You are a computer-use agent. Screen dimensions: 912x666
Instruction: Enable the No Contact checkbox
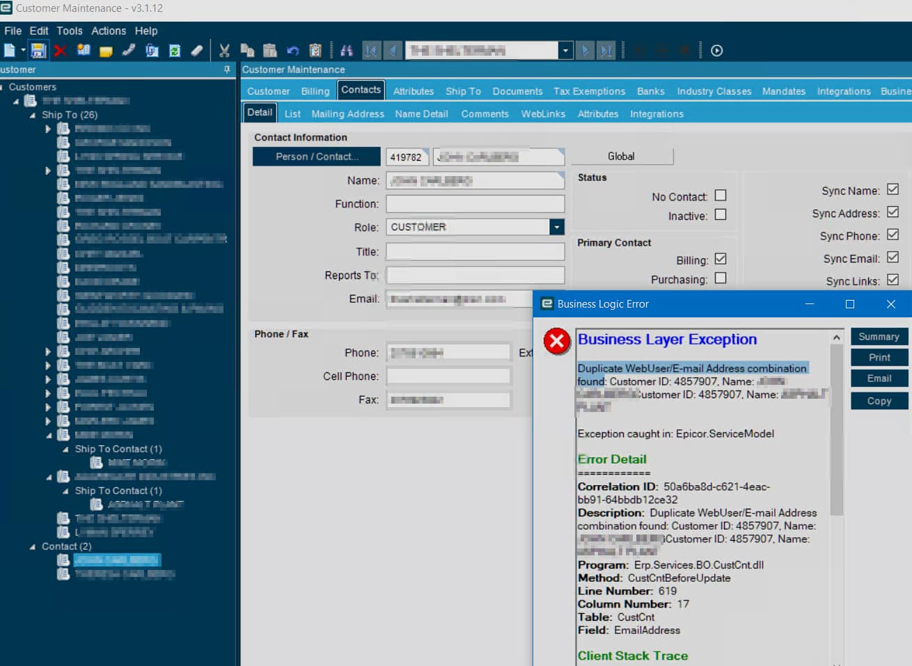[x=721, y=196]
